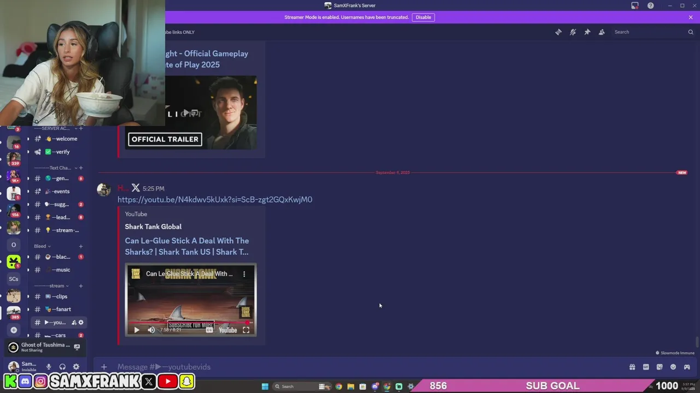Screen dimensions: 700x393
Task: Open the —blac... channel
Action: [x=58, y=257]
